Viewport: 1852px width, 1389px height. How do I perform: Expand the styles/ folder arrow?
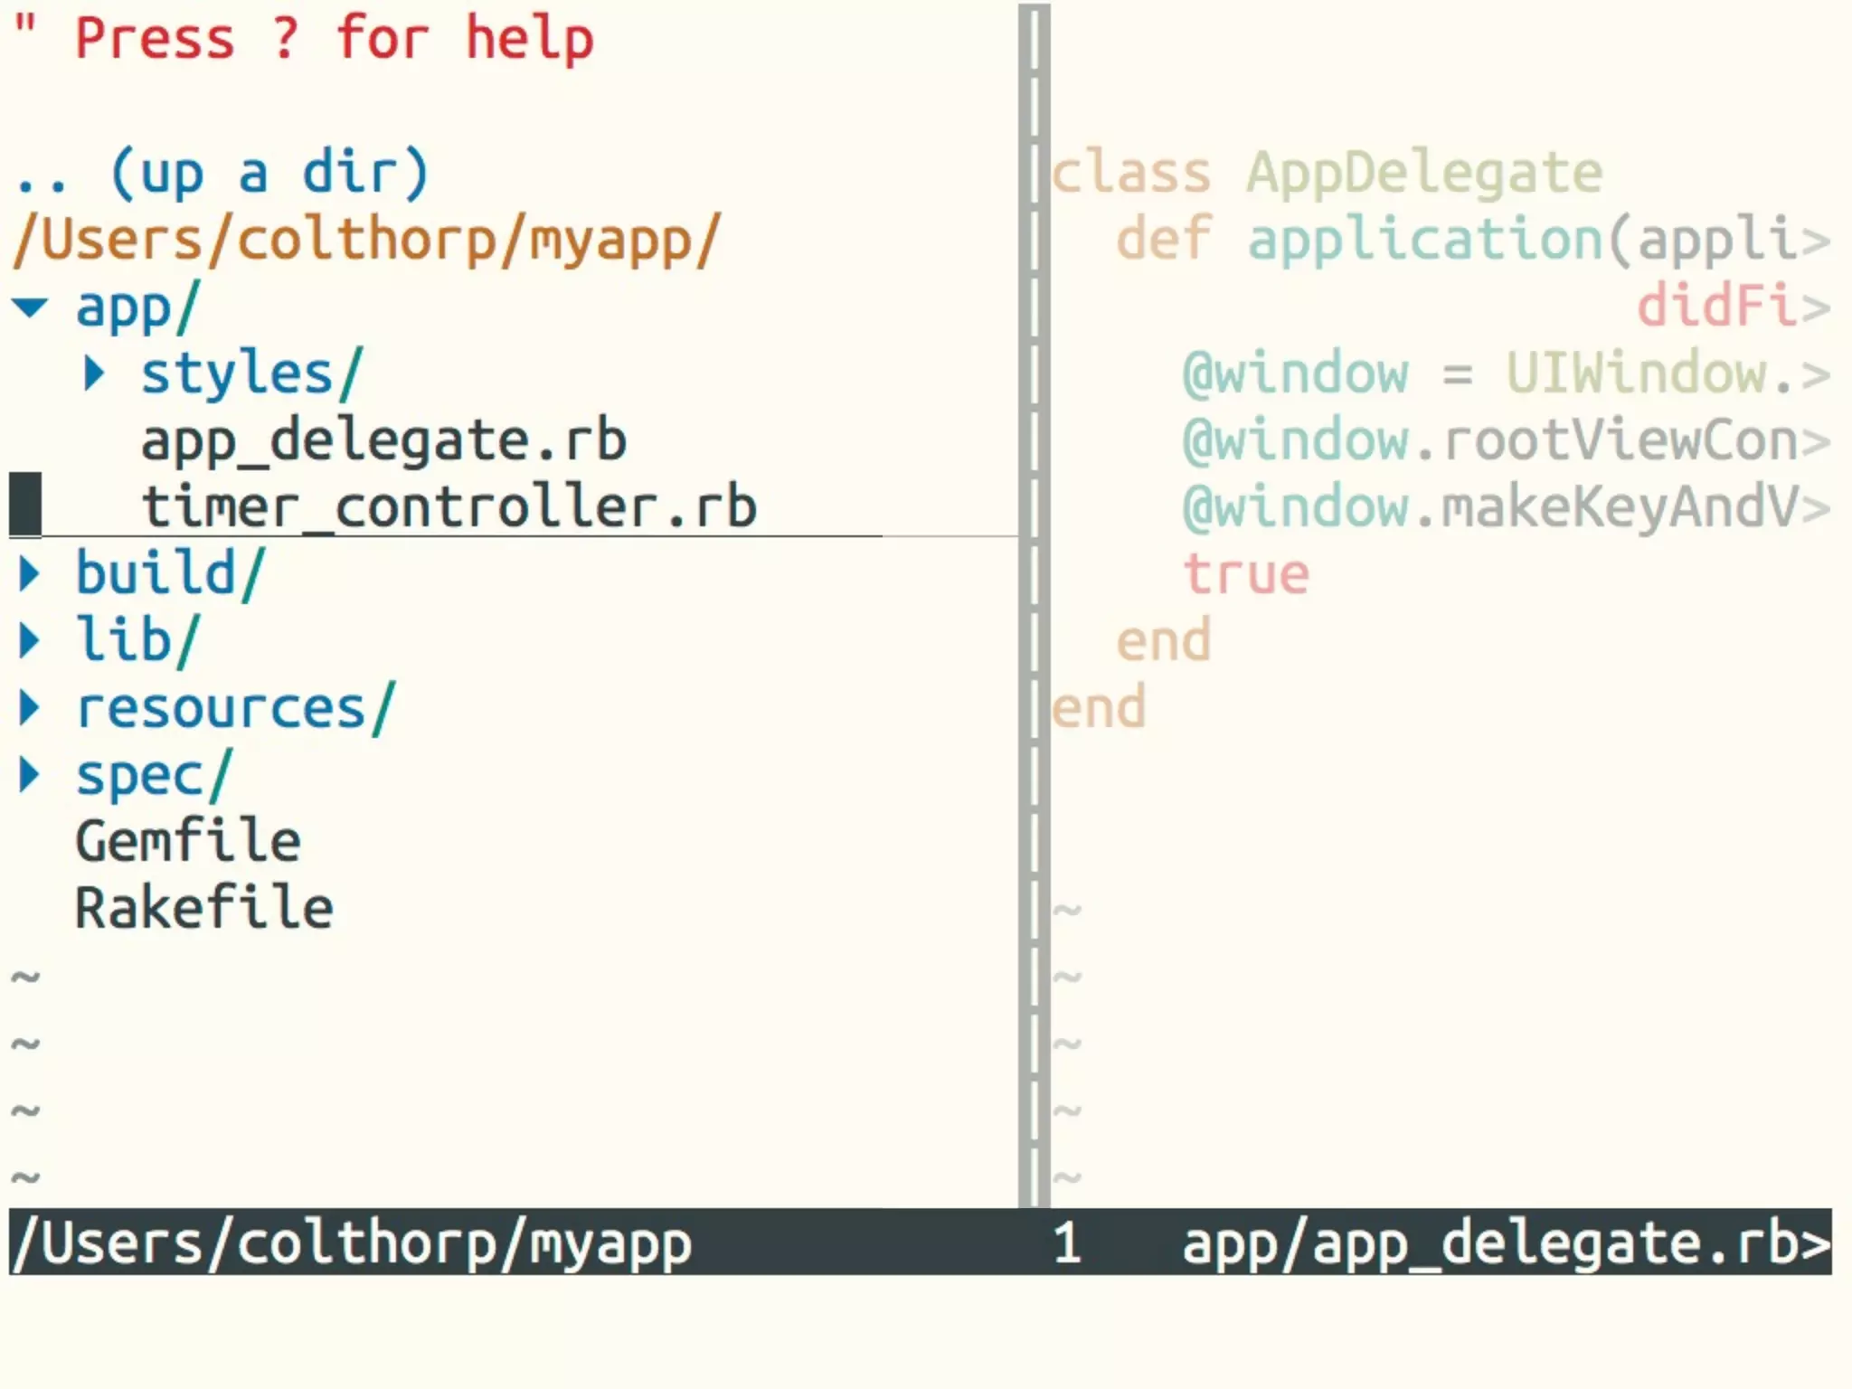coord(94,373)
